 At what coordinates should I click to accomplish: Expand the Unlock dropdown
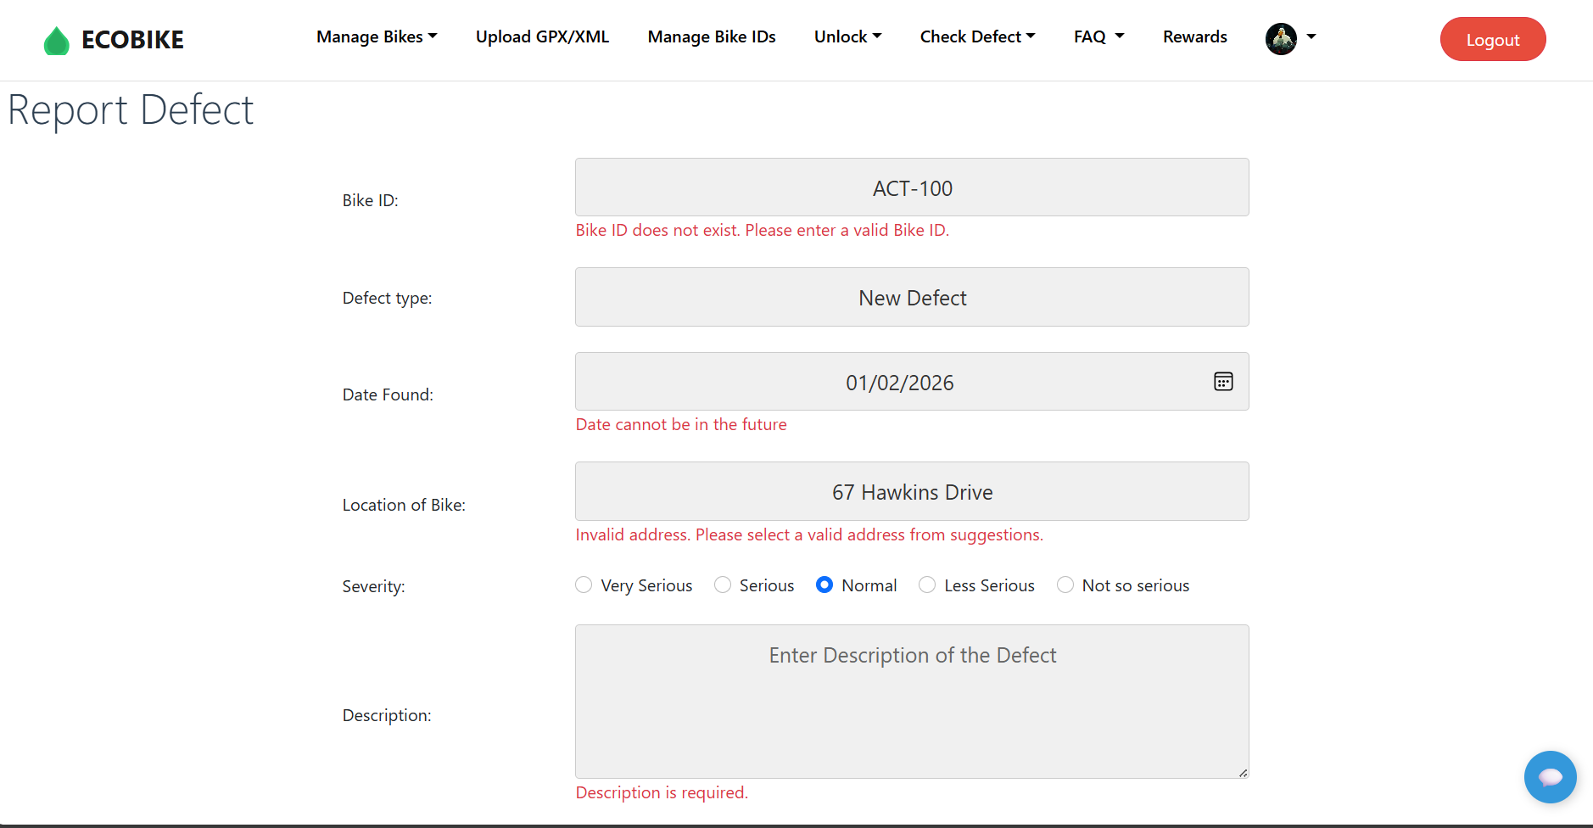847,36
